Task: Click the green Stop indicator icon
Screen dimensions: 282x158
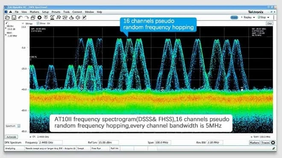Action: [x=259, y=17]
